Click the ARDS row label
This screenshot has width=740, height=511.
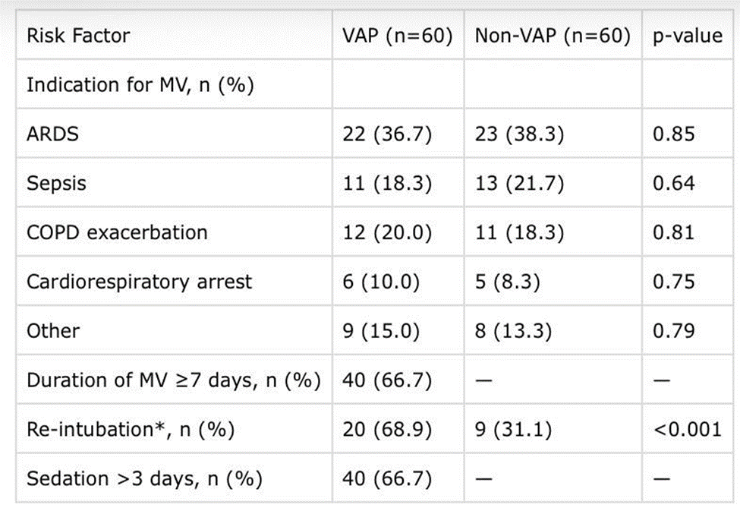coord(53,134)
